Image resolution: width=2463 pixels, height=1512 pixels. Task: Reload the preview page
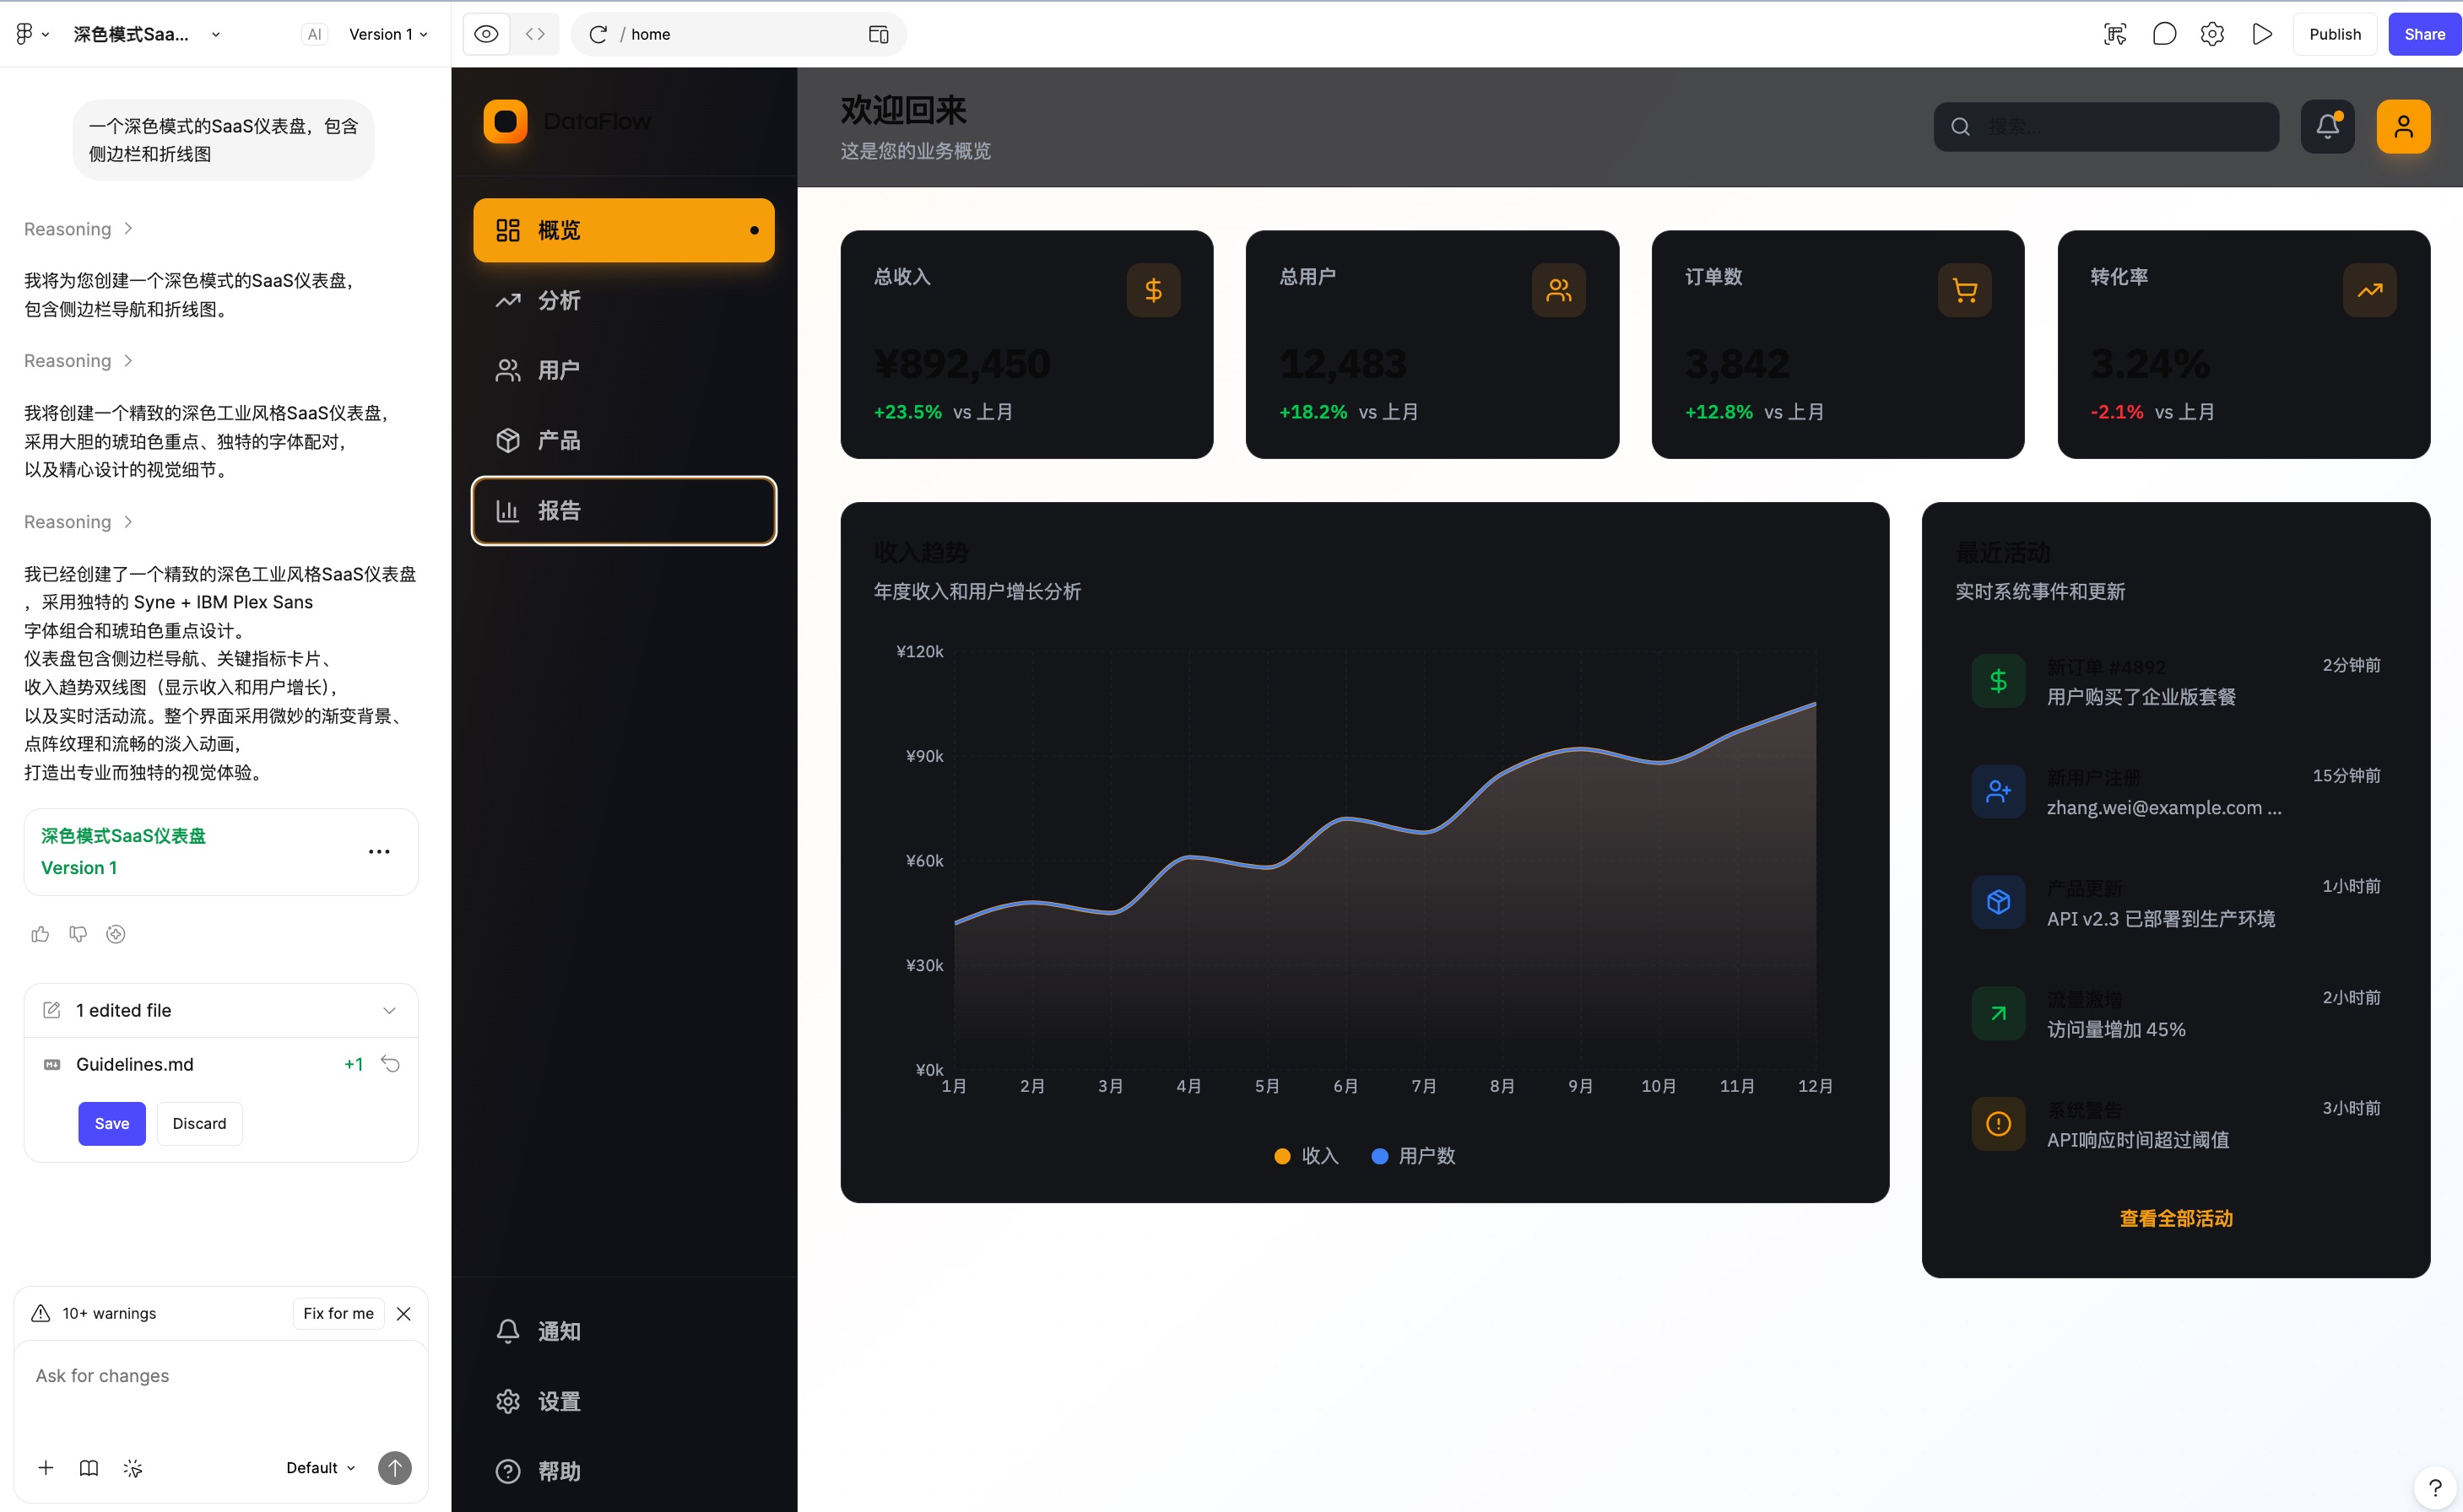coord(598,35)
